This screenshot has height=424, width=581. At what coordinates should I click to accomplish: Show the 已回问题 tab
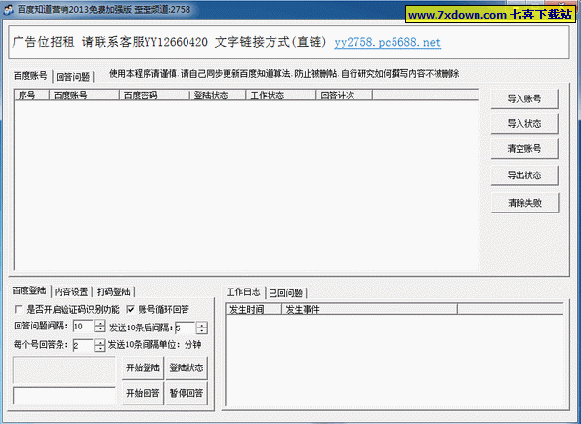pos(286,293)
